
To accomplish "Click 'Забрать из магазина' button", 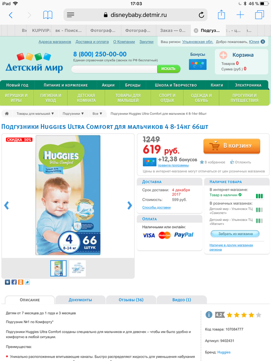I will (x=235, y=234).
